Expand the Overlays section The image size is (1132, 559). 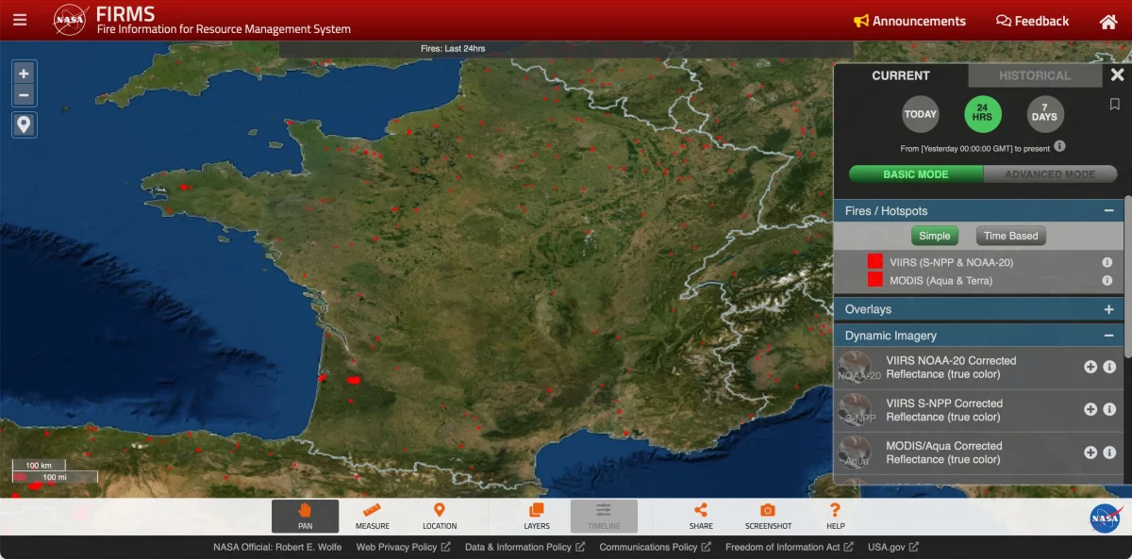[x=1108, y=309]
